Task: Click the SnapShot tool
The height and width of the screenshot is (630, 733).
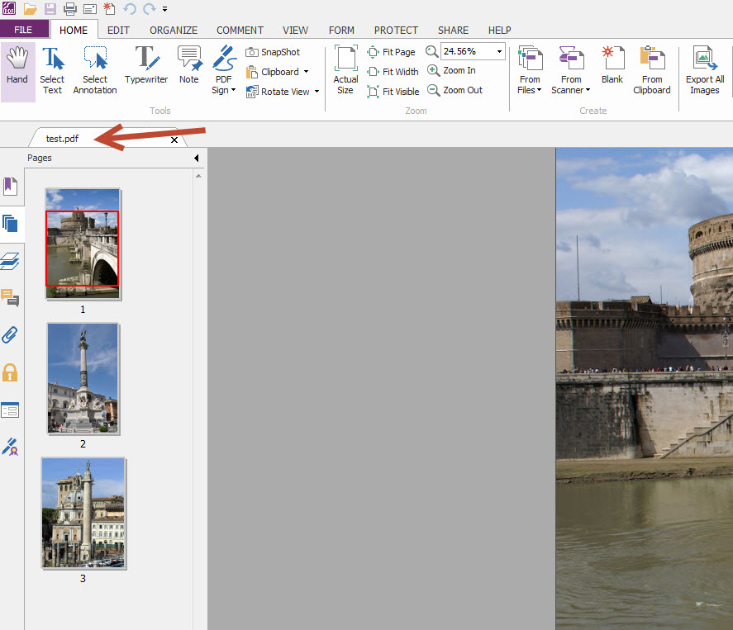Action: click(x=274, y=52)
